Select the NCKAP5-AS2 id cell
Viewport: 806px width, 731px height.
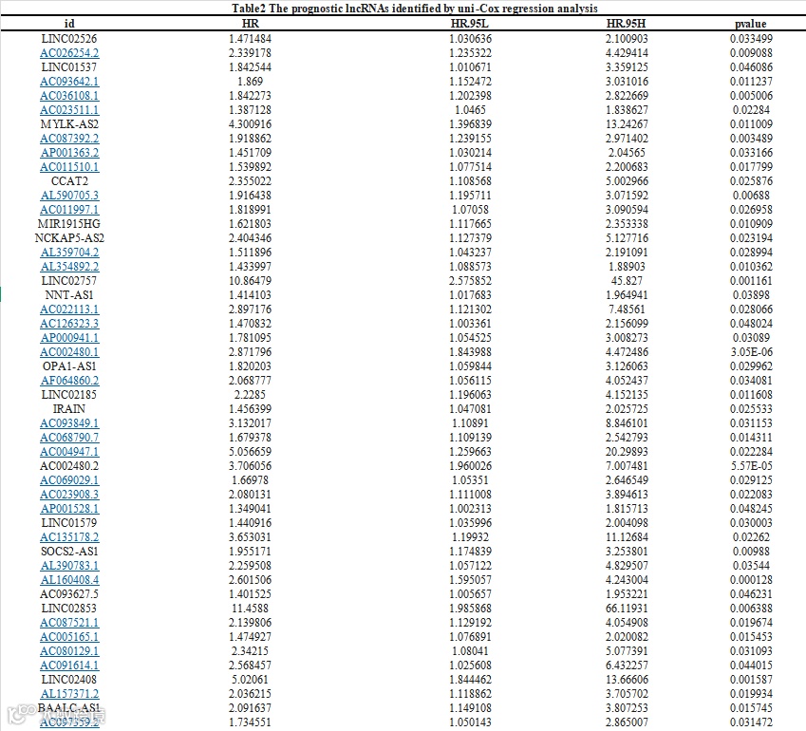point(69,238)
